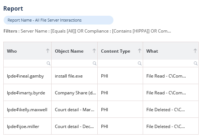
Task: Click the Who column header
Action: coord(27,51)
